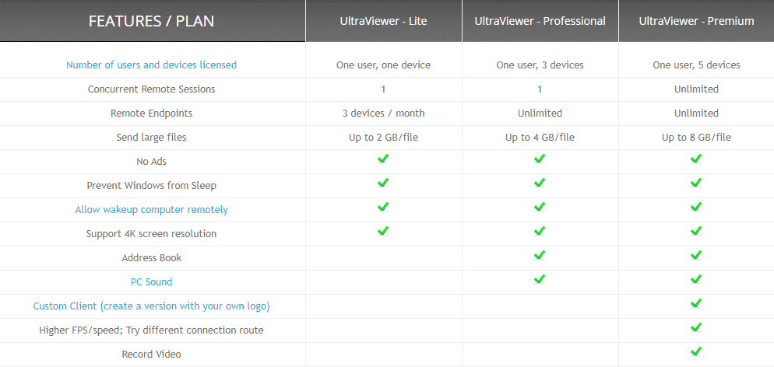Open the Allow wakeup computer remotely link
Image resolution: width=774 pixels, height=367 pixels.
point(151,210)
